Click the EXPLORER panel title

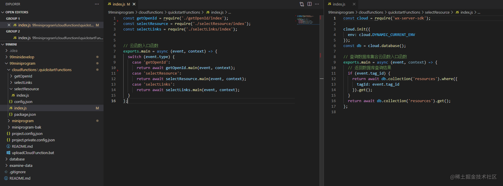click(x=13, y=4)
